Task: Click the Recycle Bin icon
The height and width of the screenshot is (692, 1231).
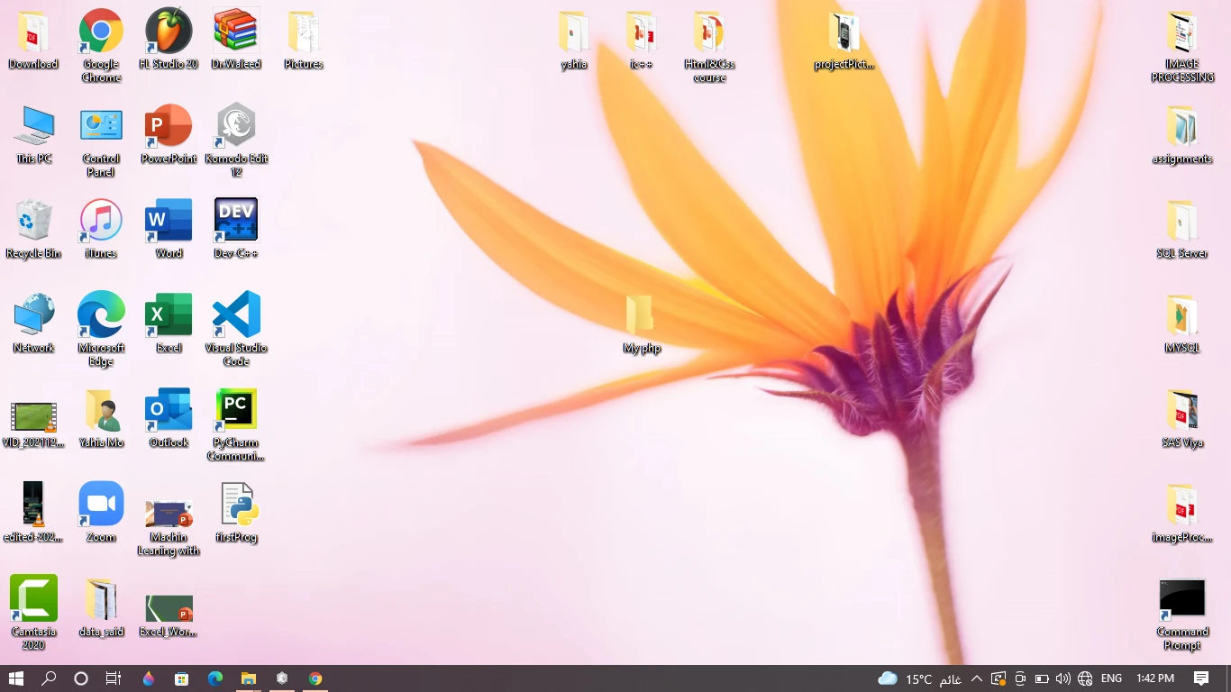Action: (33, 222)
